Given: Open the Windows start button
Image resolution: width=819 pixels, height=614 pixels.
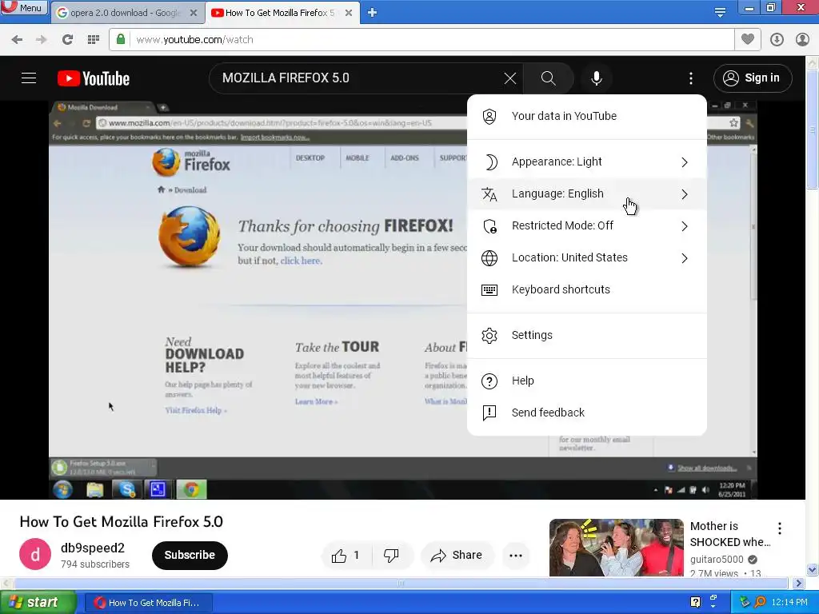Looking at the screenshot, I should click(38, 603).
